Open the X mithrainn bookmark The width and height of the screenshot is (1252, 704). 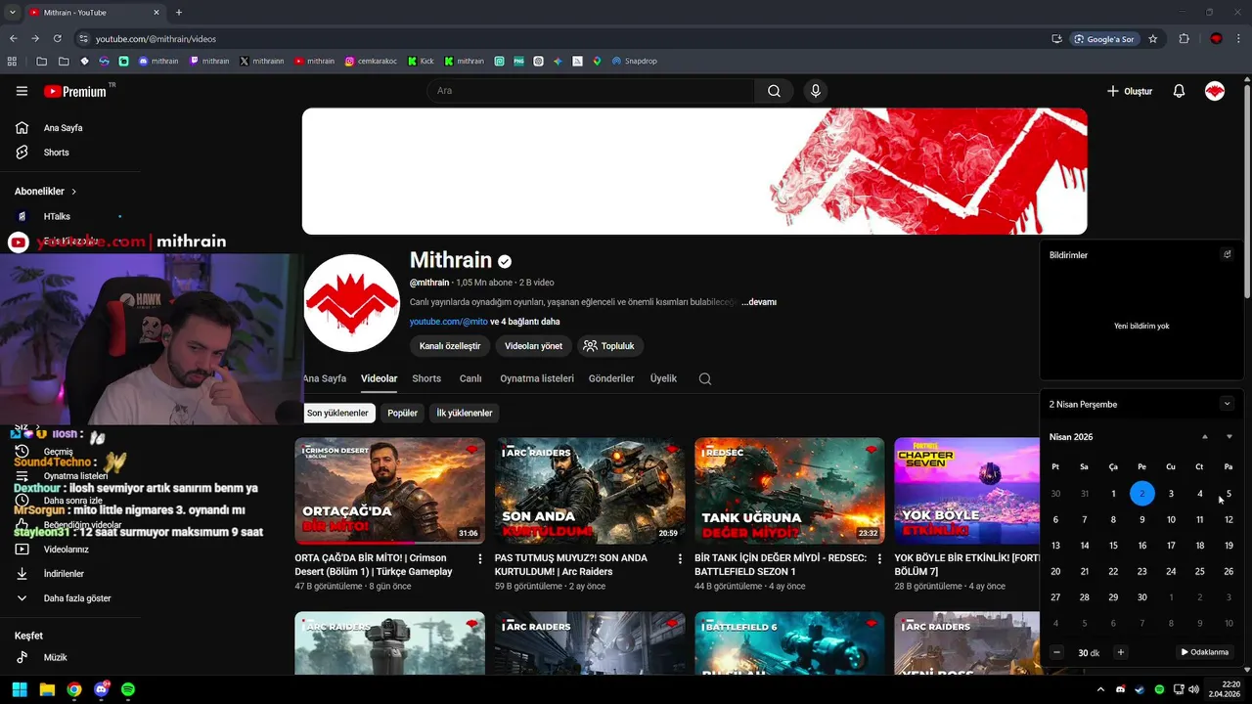coord(262,61)
